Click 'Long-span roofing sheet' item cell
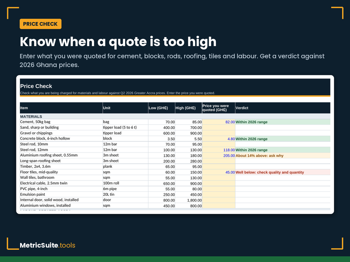350x262 pixels. point(61,161)
